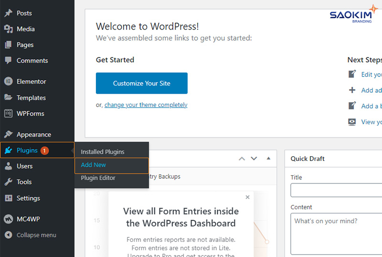Screen dimensions: 382x257
Task: Focus the Quick Draft Title field
Action: pos(336,190)
